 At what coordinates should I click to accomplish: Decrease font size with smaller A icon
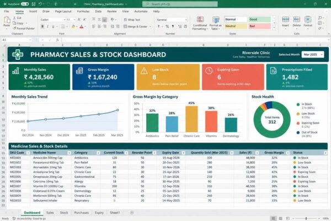(84, 20)
